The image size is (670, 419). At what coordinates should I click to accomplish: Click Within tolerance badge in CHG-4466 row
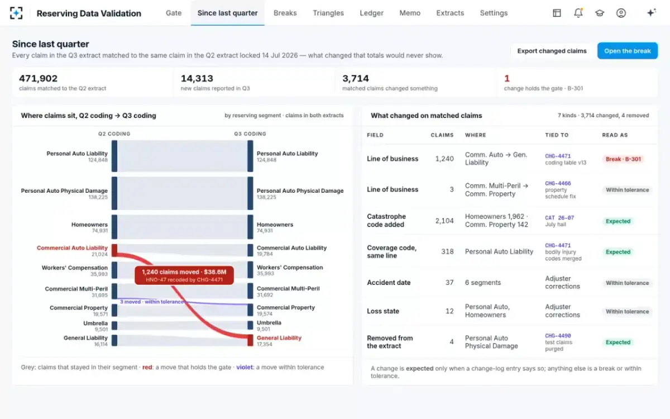coord(628,190)
